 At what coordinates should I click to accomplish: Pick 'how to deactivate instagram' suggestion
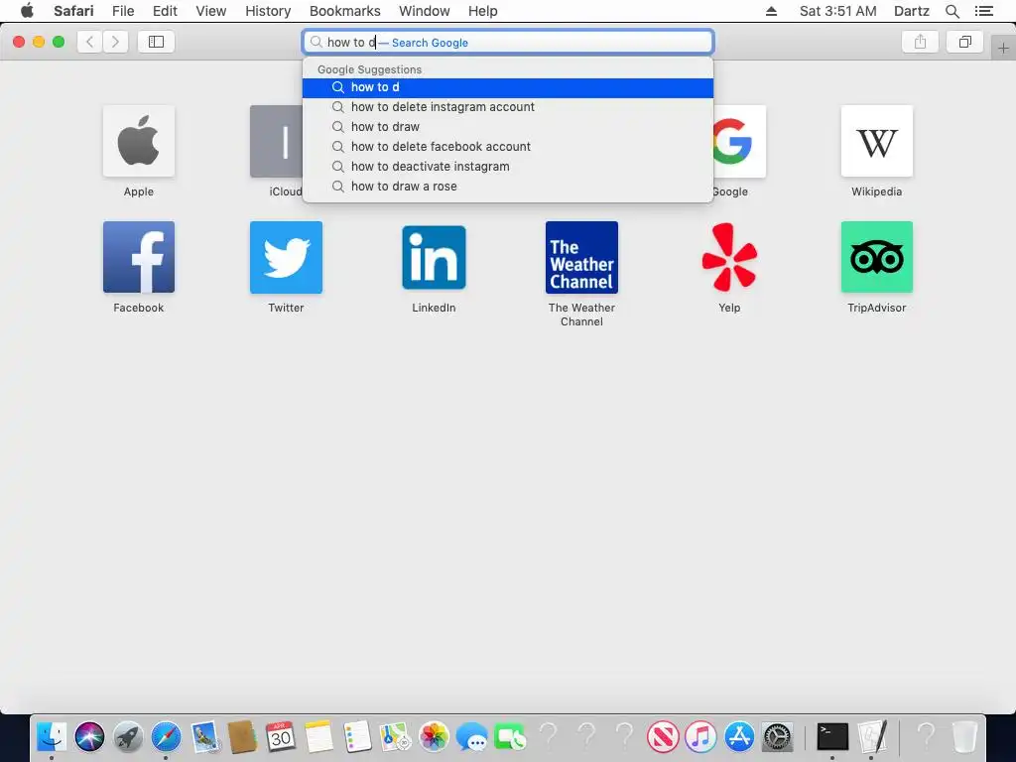508,167
